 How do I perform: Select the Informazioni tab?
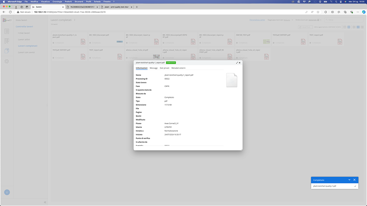[142, 68]
